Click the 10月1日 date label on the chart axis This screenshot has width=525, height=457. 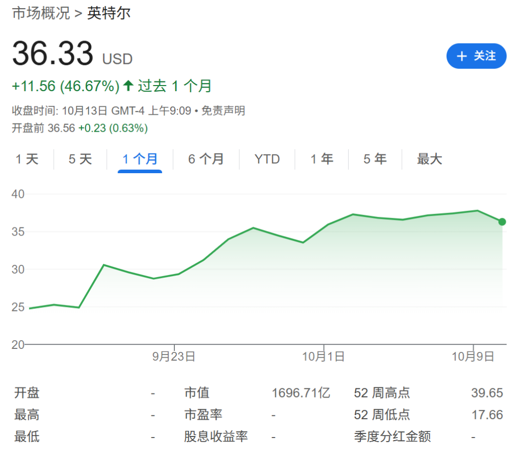[323, 357]
